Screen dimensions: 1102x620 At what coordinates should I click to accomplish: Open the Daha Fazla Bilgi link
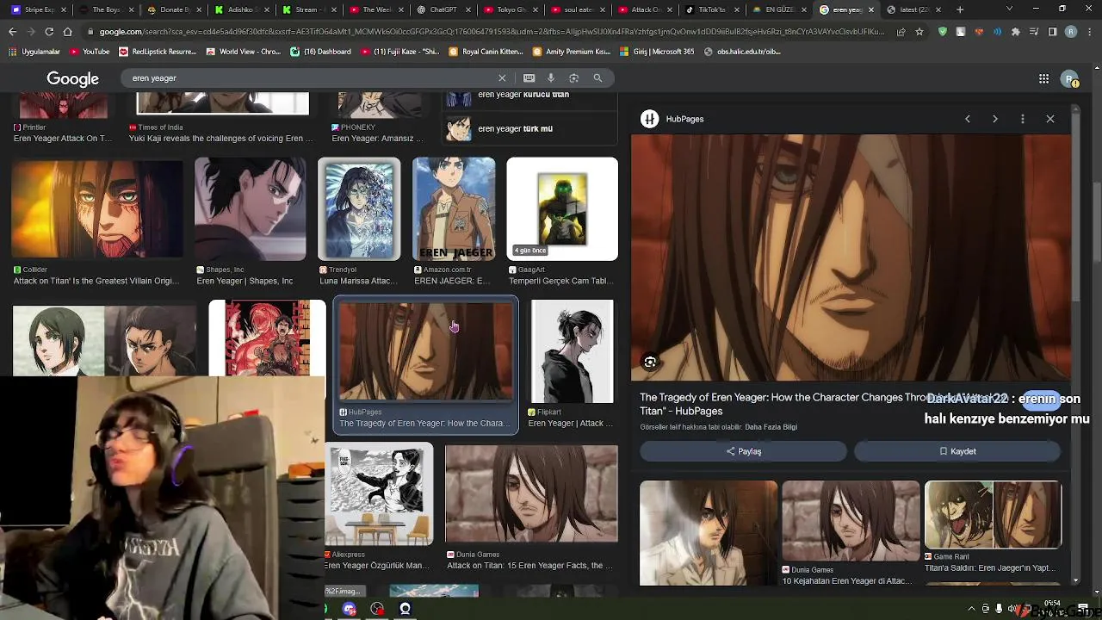point(771,427)
